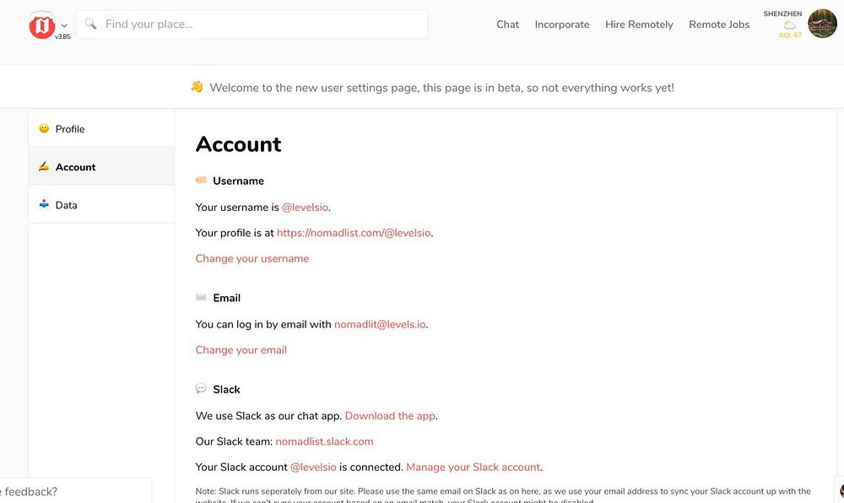Click Change your username
The image size is (844, 503).
pos(252,259)
